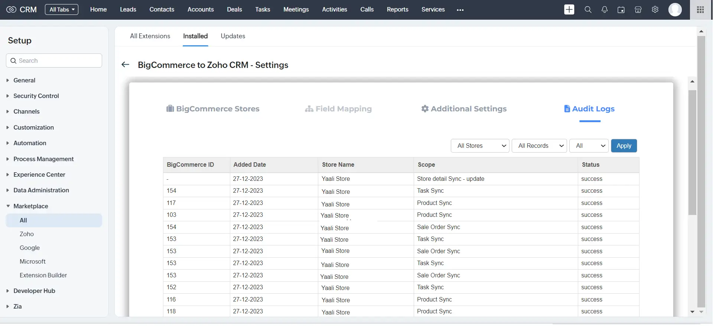Open BigCommerce Stores settings tab
Screen dimensions: 713x326
tap(213, 109)
